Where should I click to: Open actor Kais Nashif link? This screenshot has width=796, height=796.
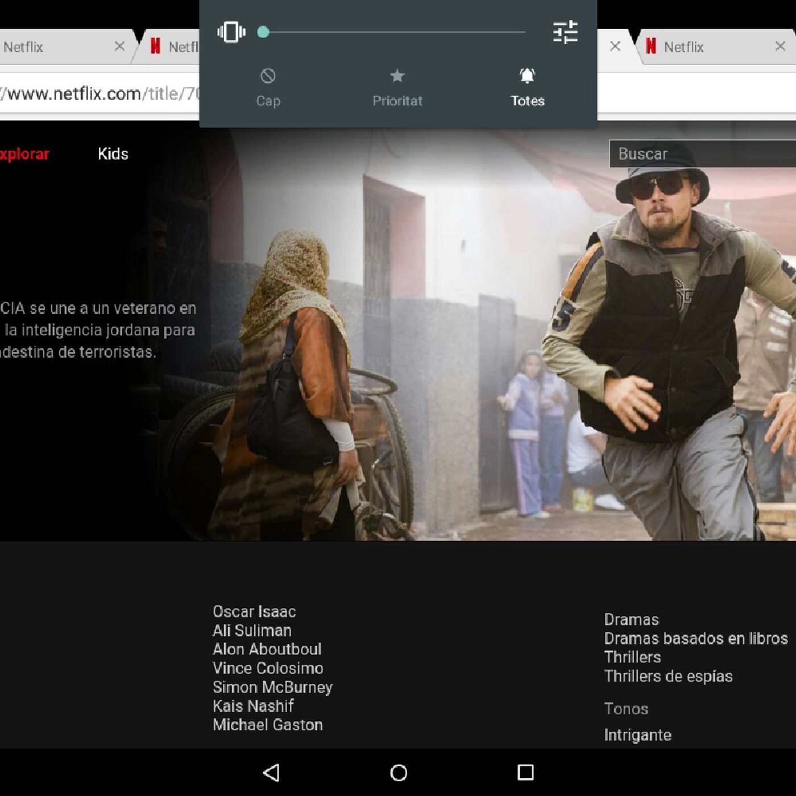(x=253, y=706)
